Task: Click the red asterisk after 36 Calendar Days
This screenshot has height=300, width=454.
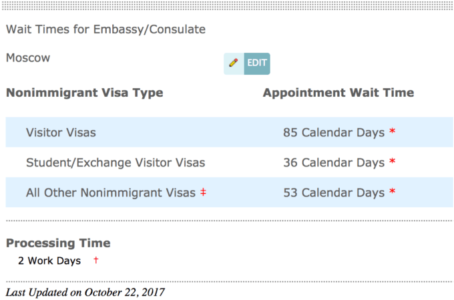Action: (393, 162)
